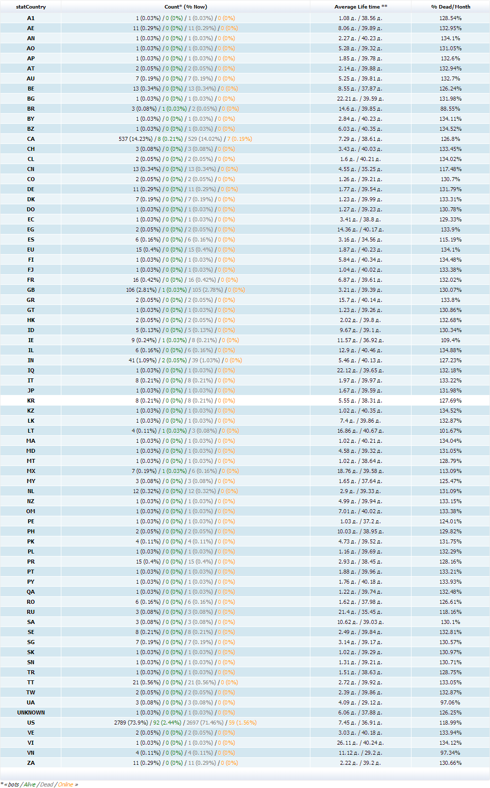Click the count cell starting with 41
The width and height of the screenshot is (490, 788).
(185, 360)
